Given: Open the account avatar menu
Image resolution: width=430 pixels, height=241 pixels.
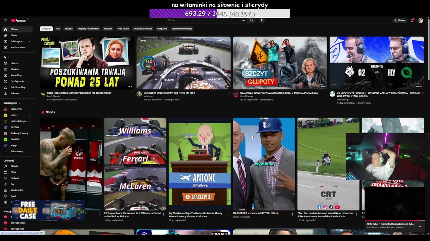Looking at the screenshot, I should [x=421, y=20].
